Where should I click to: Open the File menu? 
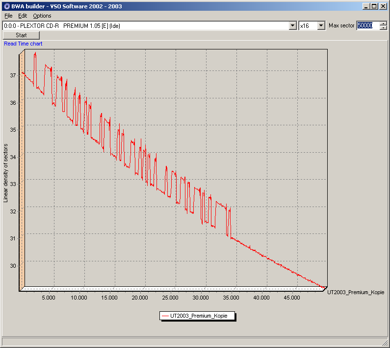click(x=8, y=16)
